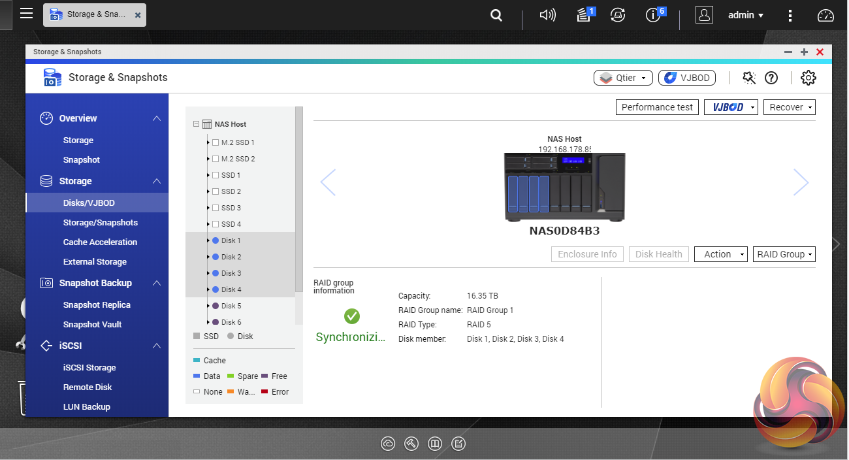Open the volume control icon

tap(547, 15)
